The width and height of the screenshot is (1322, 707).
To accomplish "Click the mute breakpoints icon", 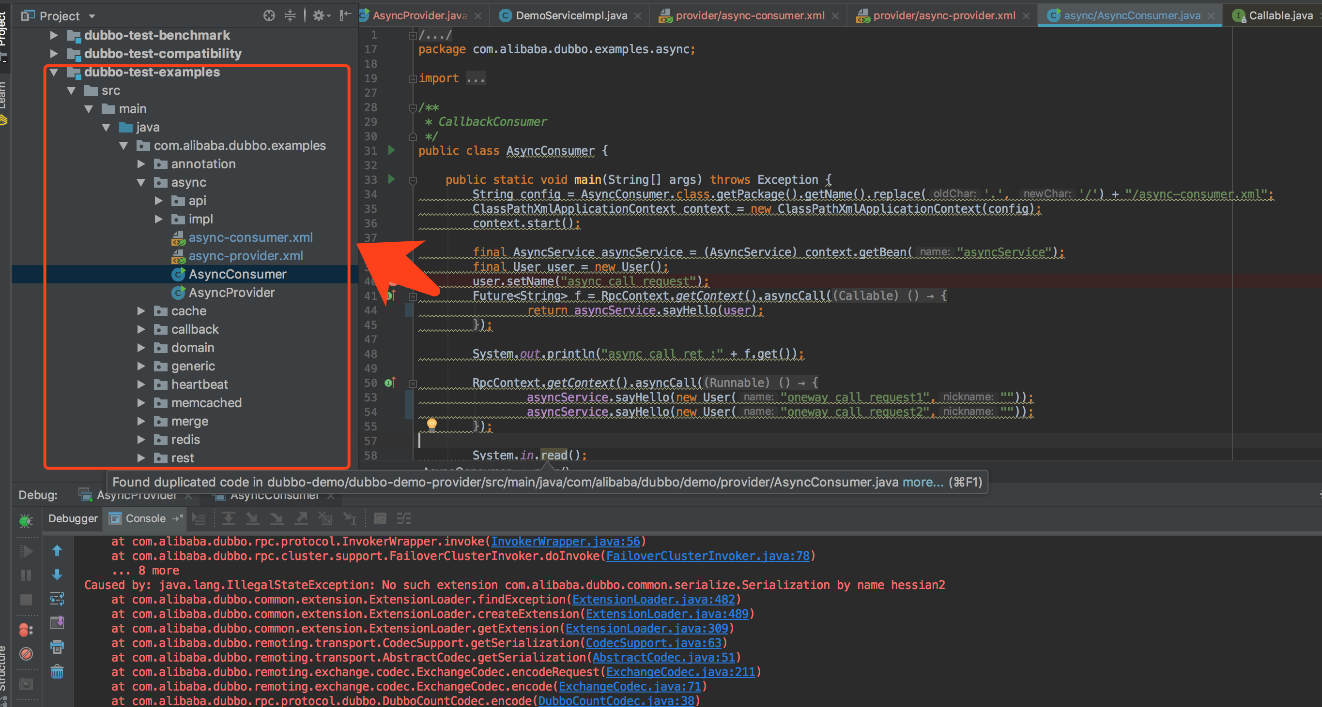I will click(x=26, y=654).
